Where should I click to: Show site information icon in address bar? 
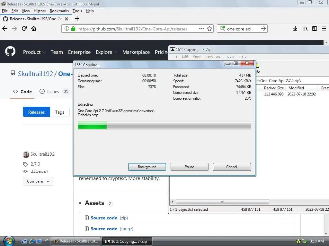click(67, 29)
